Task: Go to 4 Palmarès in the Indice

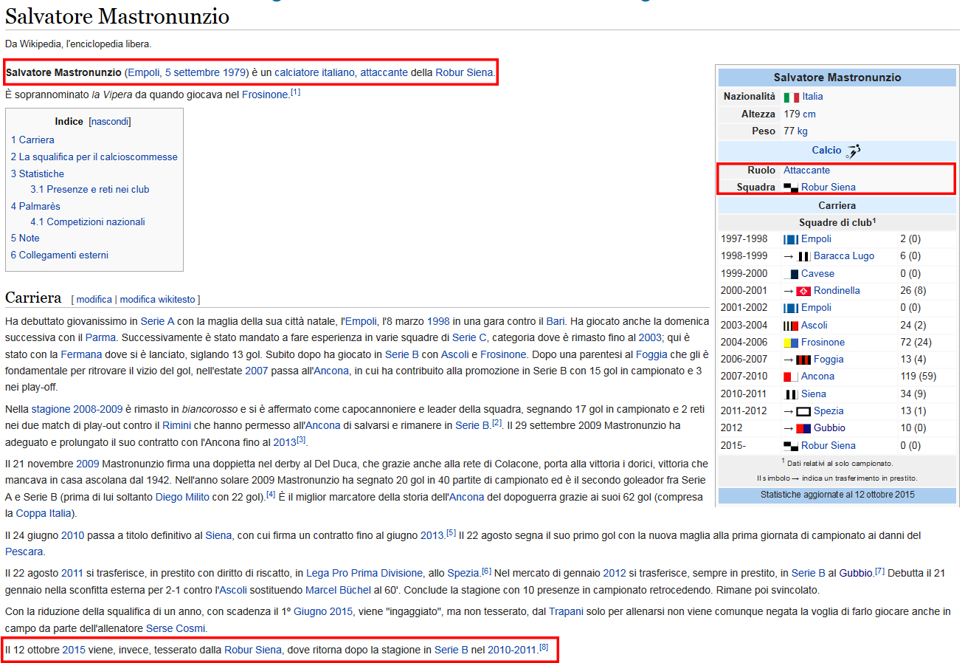Action: pyautogui.click(x=35, y=206)
